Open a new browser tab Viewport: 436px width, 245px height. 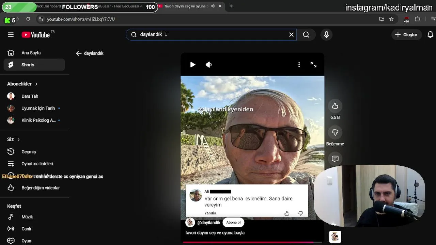[x=231, y=6]
